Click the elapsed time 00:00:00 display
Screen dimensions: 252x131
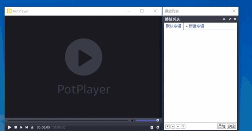[x=43, y=127]
